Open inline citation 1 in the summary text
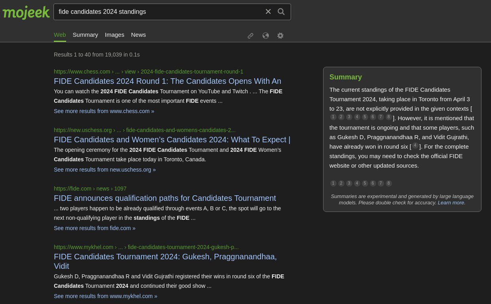491x304 pixels. point(333,117)
